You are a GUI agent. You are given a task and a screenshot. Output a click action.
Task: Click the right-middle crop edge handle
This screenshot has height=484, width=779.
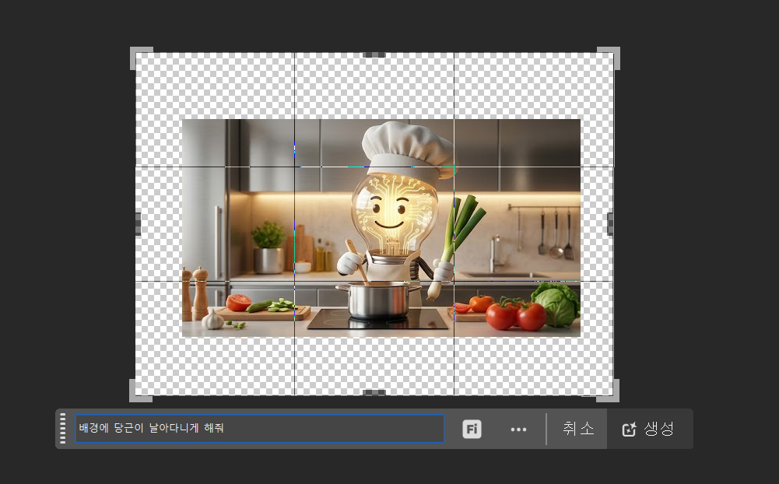tap(610, 224)
